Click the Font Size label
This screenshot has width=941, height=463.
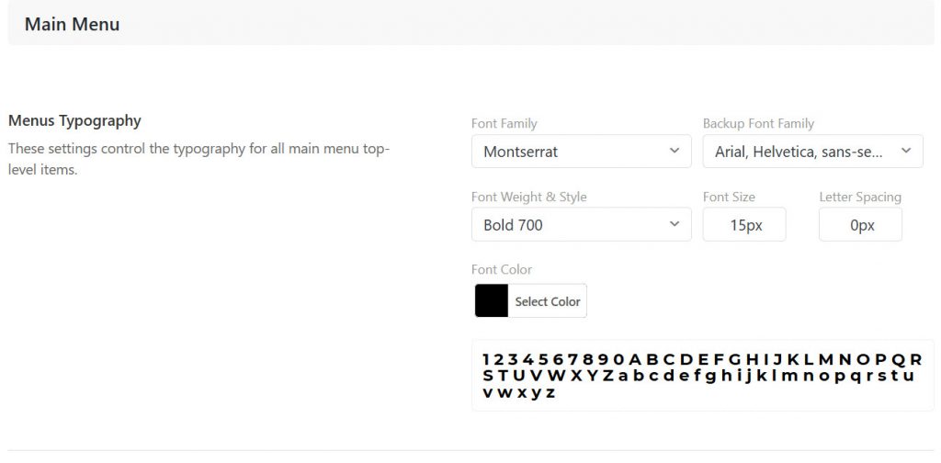pyautogui.click(x=729, y=197)
